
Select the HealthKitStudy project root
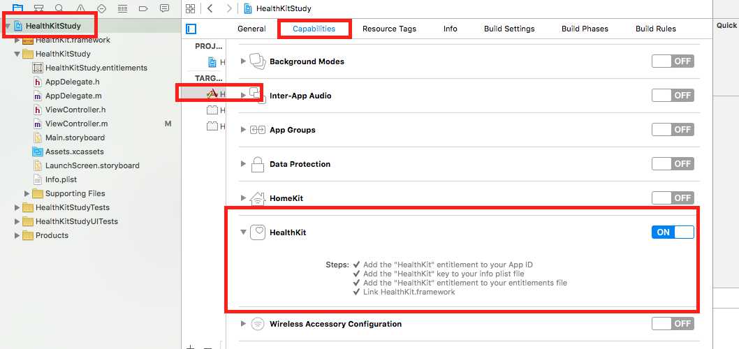click(53, 26)
